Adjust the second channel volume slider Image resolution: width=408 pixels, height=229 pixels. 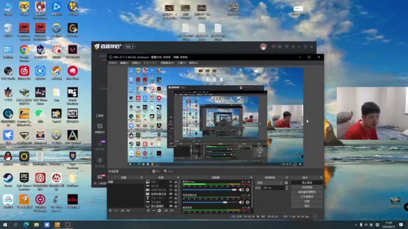coord(210,202)
